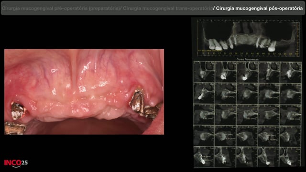Click the metal tooth at photo's left edge
Screen dimensions: 306x172
coord(17,110)
